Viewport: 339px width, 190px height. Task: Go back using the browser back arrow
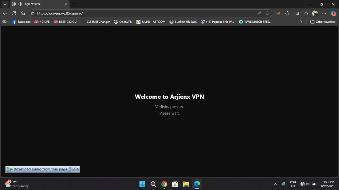[5, 13]
